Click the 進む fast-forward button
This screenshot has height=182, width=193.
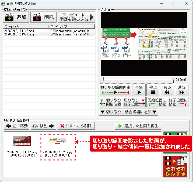[x=182, y=90]
